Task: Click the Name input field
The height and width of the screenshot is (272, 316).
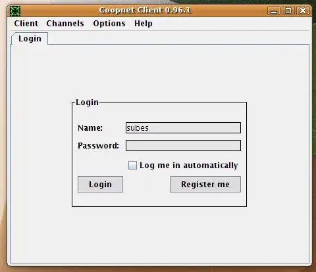Action: [x=183, y=128]
